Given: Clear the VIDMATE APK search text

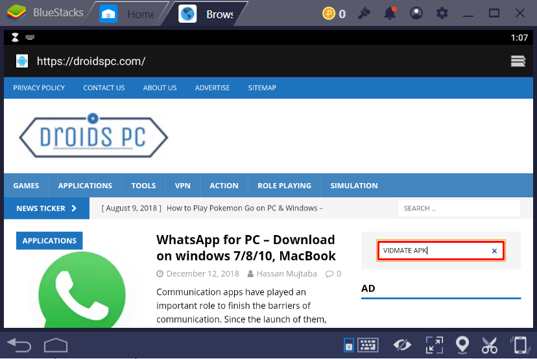Looking at the screenshot, I should click(x=494, y=251).
